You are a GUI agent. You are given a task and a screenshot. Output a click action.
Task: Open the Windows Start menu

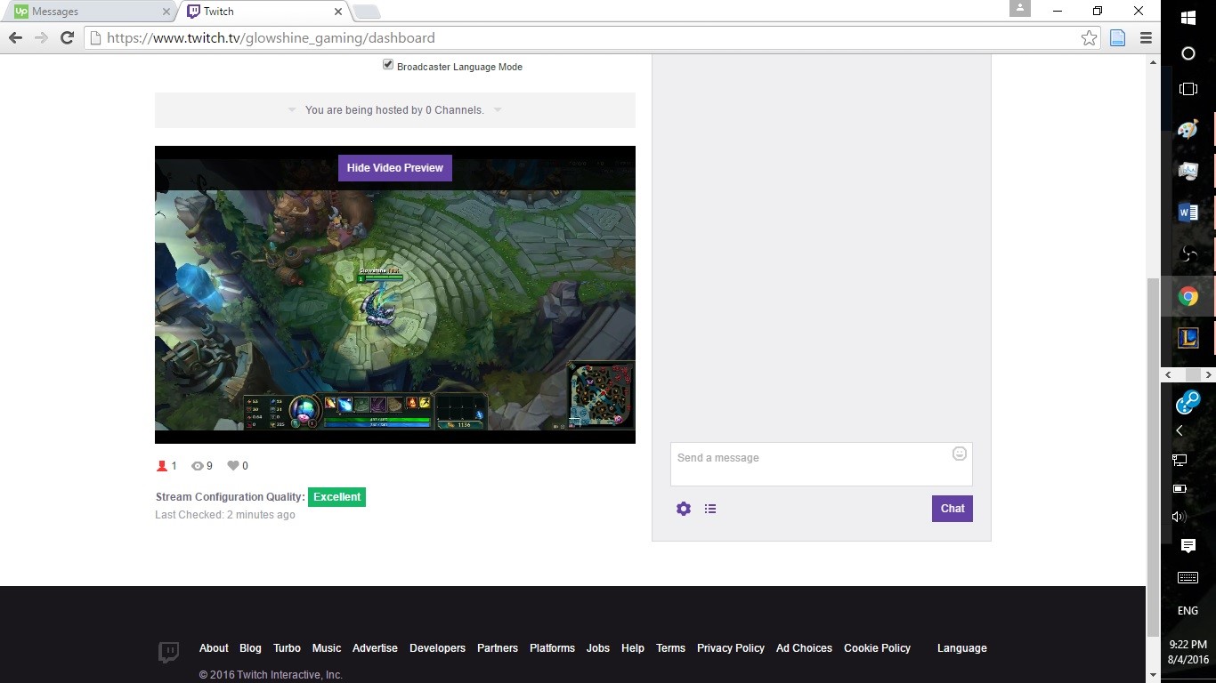click(1188, 17)
